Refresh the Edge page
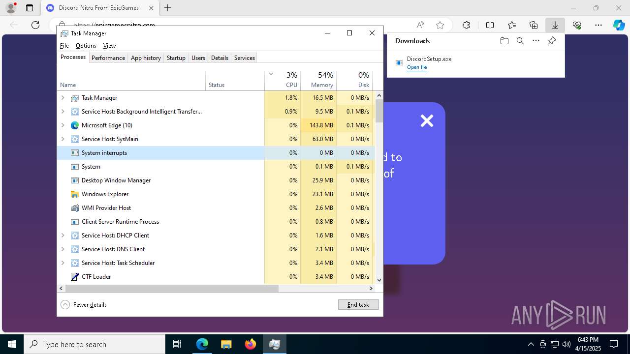 (x=35, y=25)
